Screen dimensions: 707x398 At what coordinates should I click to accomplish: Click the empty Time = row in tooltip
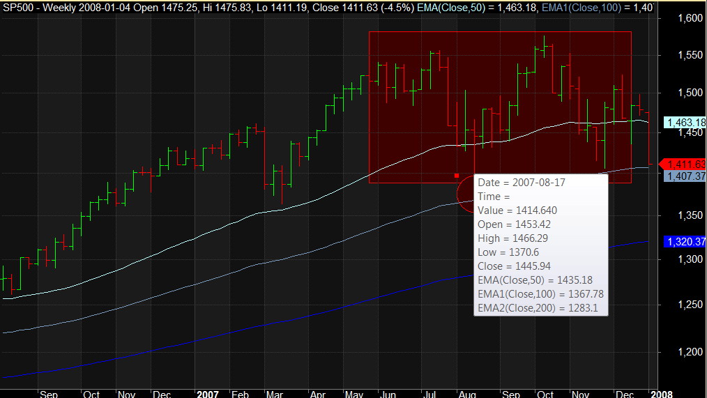point(494,197)
